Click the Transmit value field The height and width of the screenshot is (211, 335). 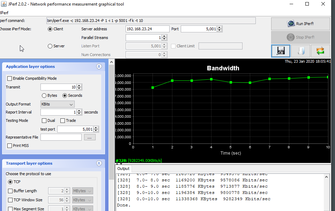[x=59, y=87]
